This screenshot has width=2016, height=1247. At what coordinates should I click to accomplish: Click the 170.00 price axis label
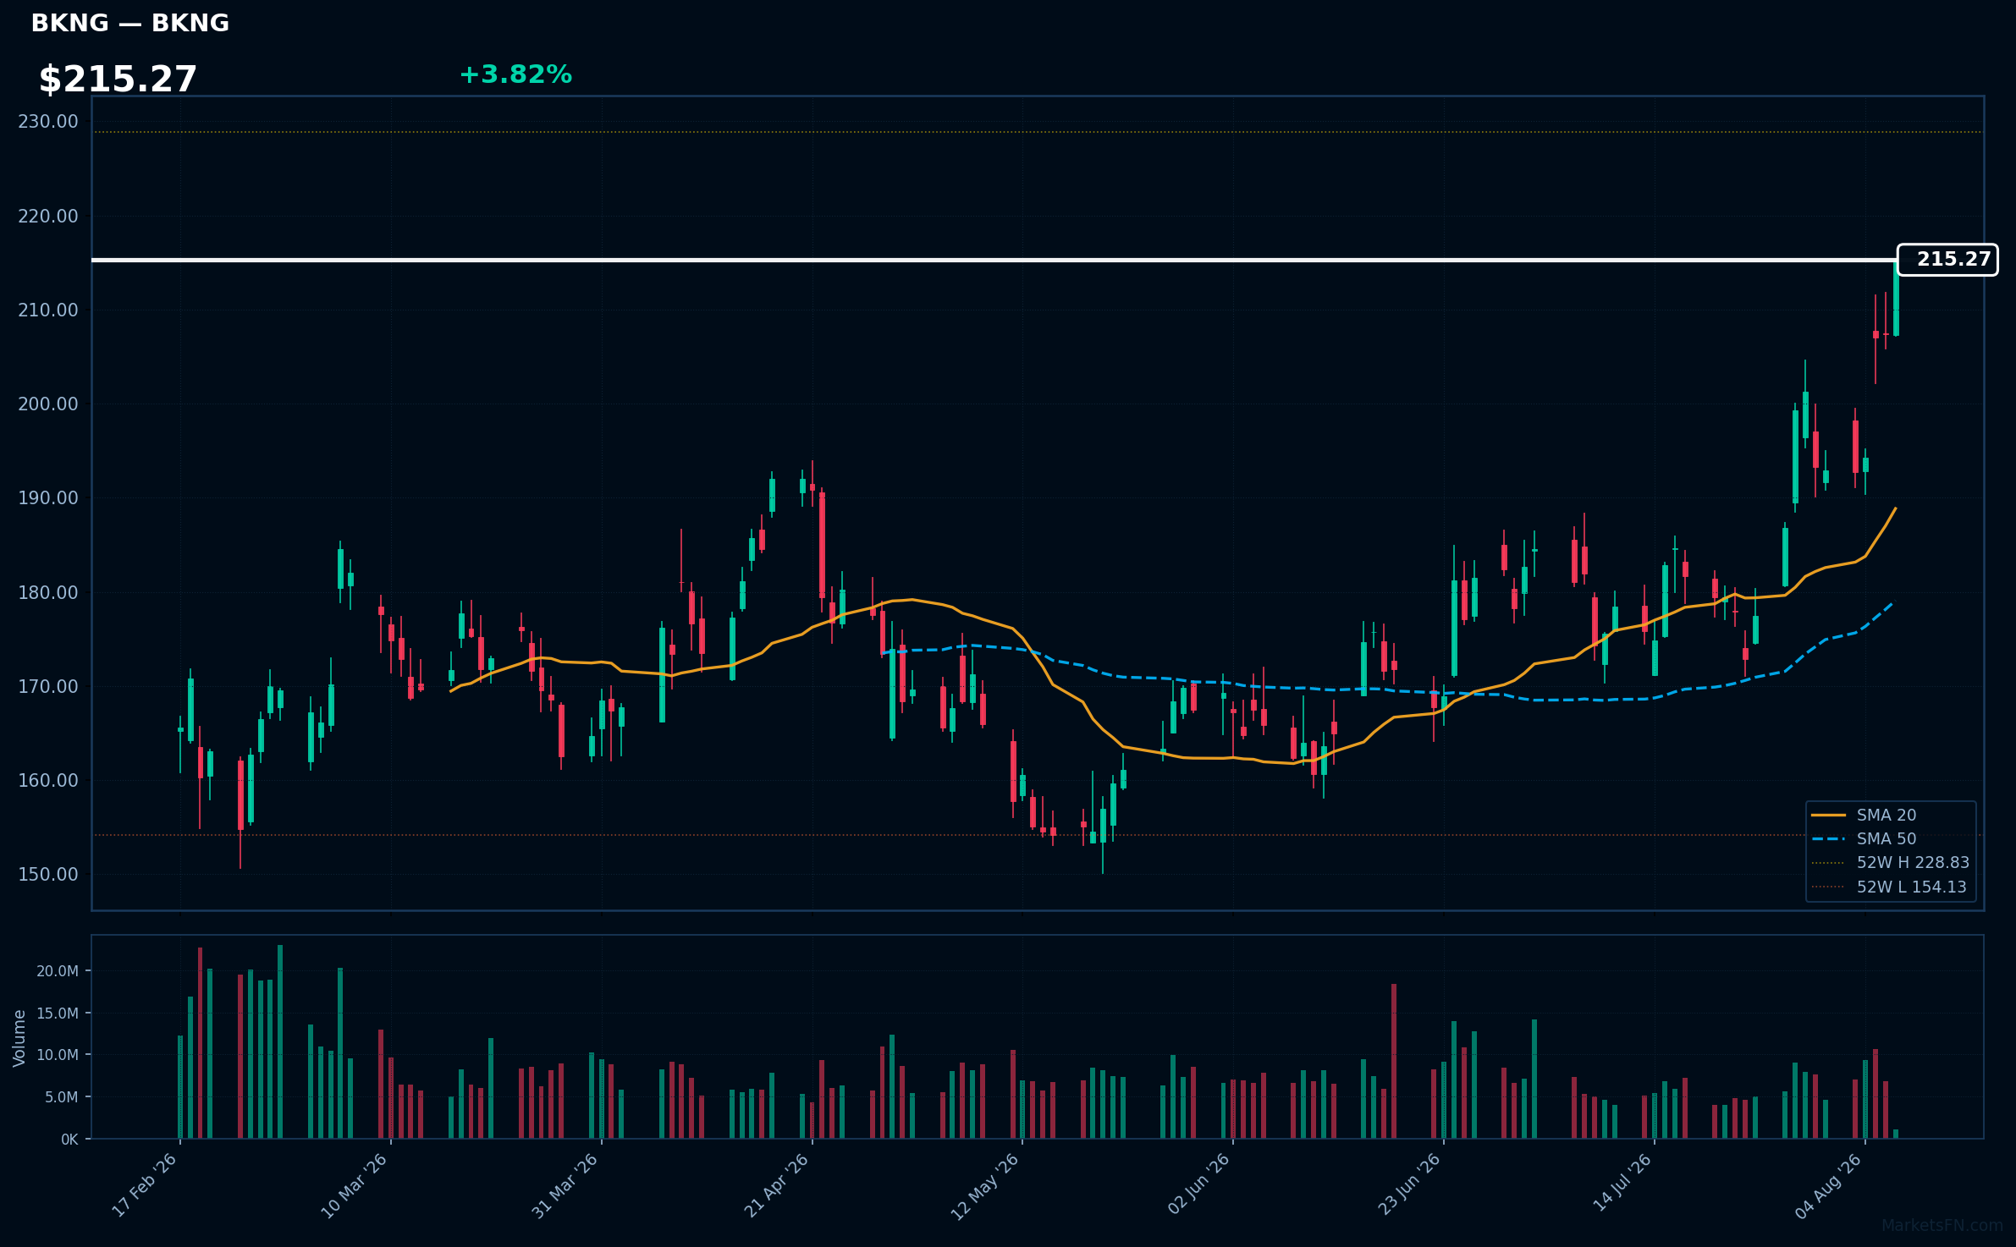point(48,686)
